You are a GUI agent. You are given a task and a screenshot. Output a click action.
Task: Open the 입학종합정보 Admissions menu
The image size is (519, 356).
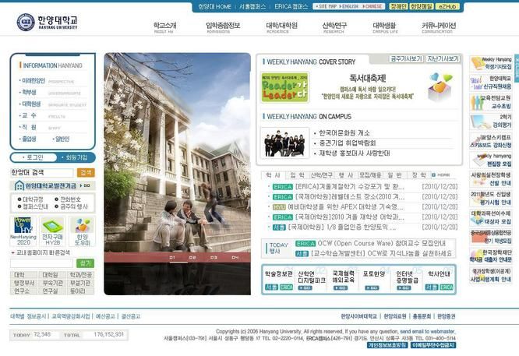point(223,27)
